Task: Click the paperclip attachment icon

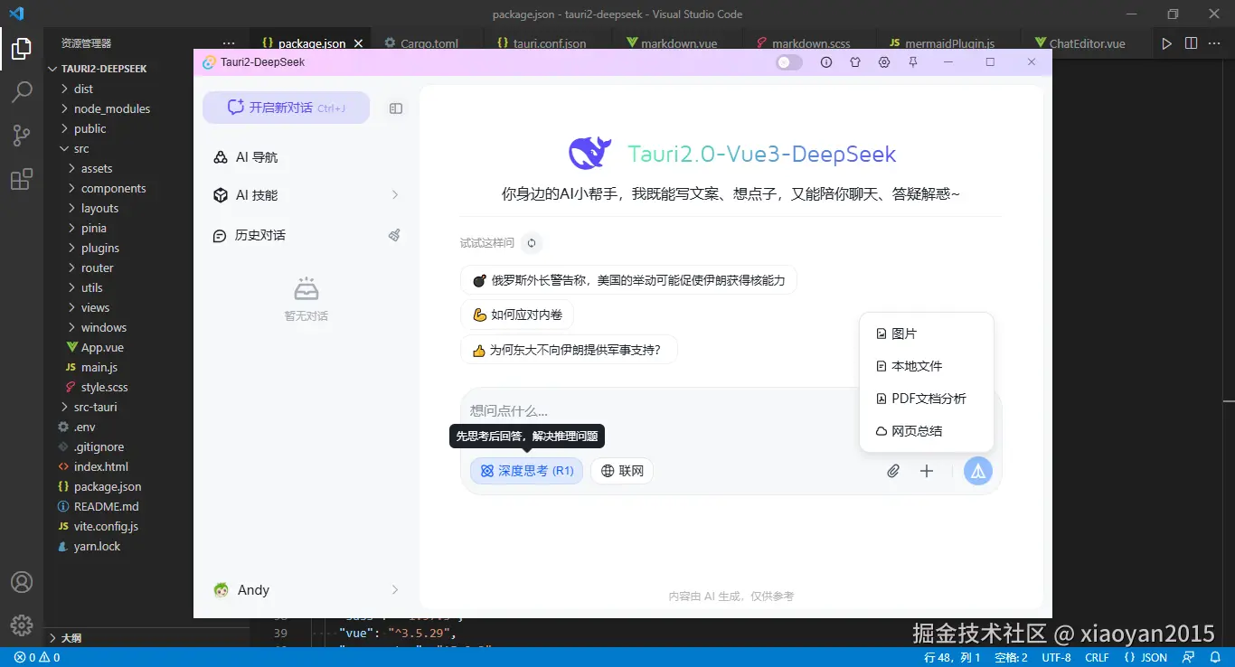Action: tap(893, 471)
